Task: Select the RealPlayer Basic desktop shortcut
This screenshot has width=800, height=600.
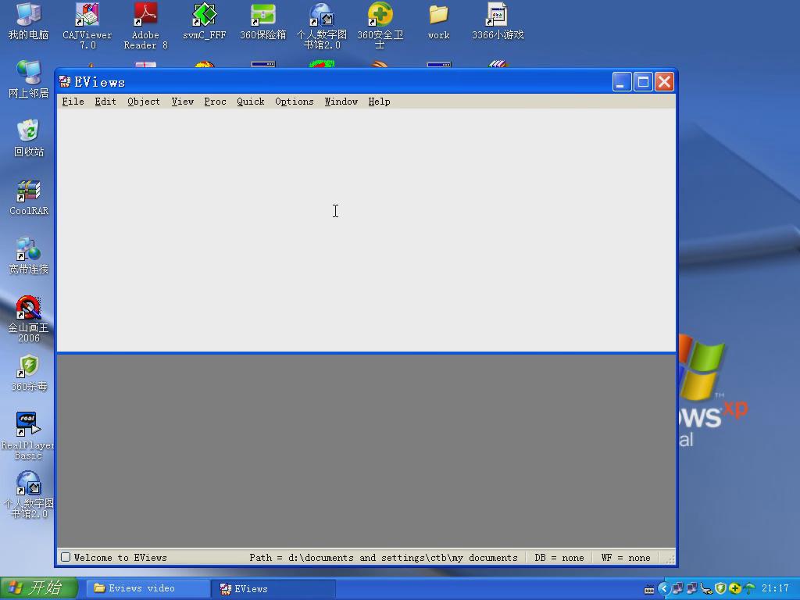Action: coord(27,436)
